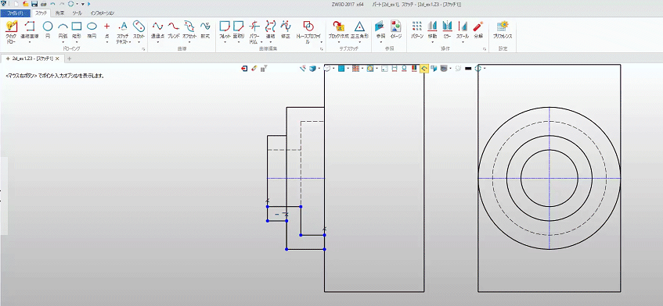
Task: Select the Arc tool
Action: [x=63, y=30]
